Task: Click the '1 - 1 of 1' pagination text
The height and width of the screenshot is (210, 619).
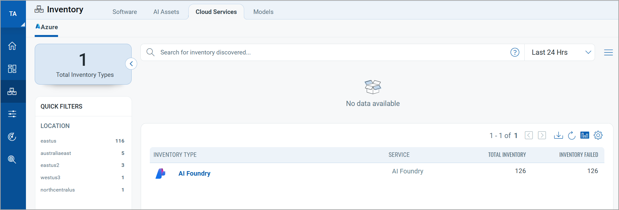Action: click(x=503, y=135)
